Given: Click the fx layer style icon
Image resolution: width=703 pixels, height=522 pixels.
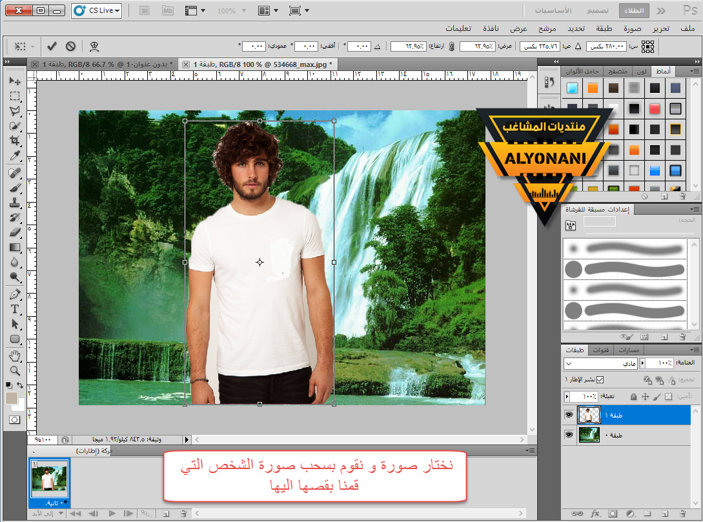Looking at the screenshot, I should [x=595, y=514].
